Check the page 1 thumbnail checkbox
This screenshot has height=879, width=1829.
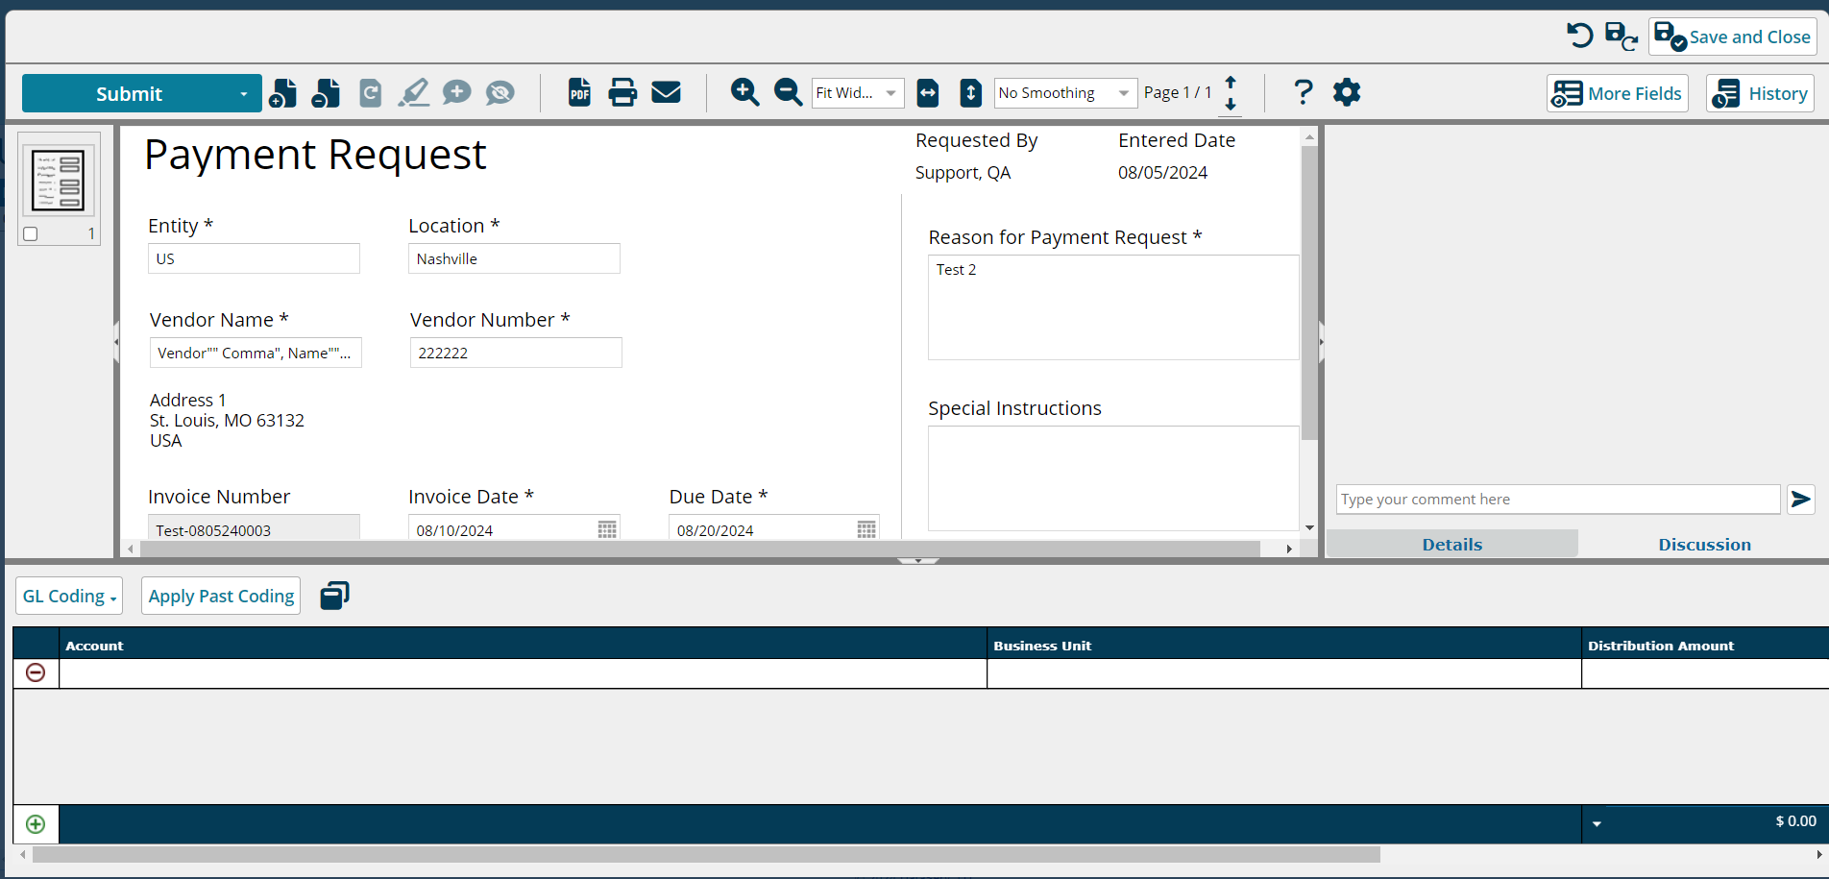click(31, 234)
